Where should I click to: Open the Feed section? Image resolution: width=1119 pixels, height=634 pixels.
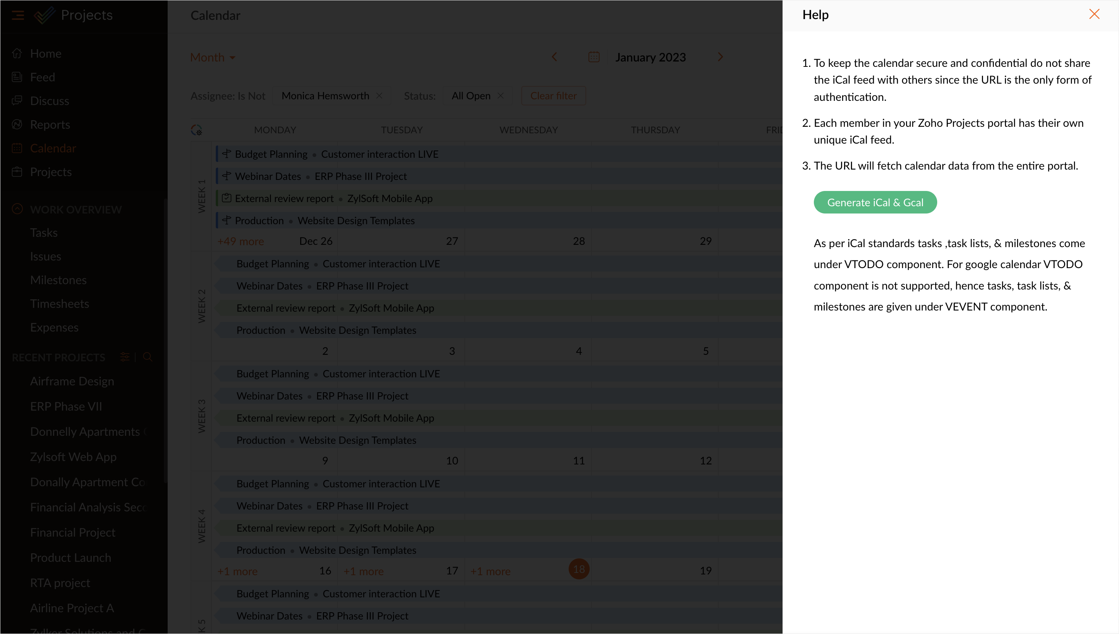[42, 77]
